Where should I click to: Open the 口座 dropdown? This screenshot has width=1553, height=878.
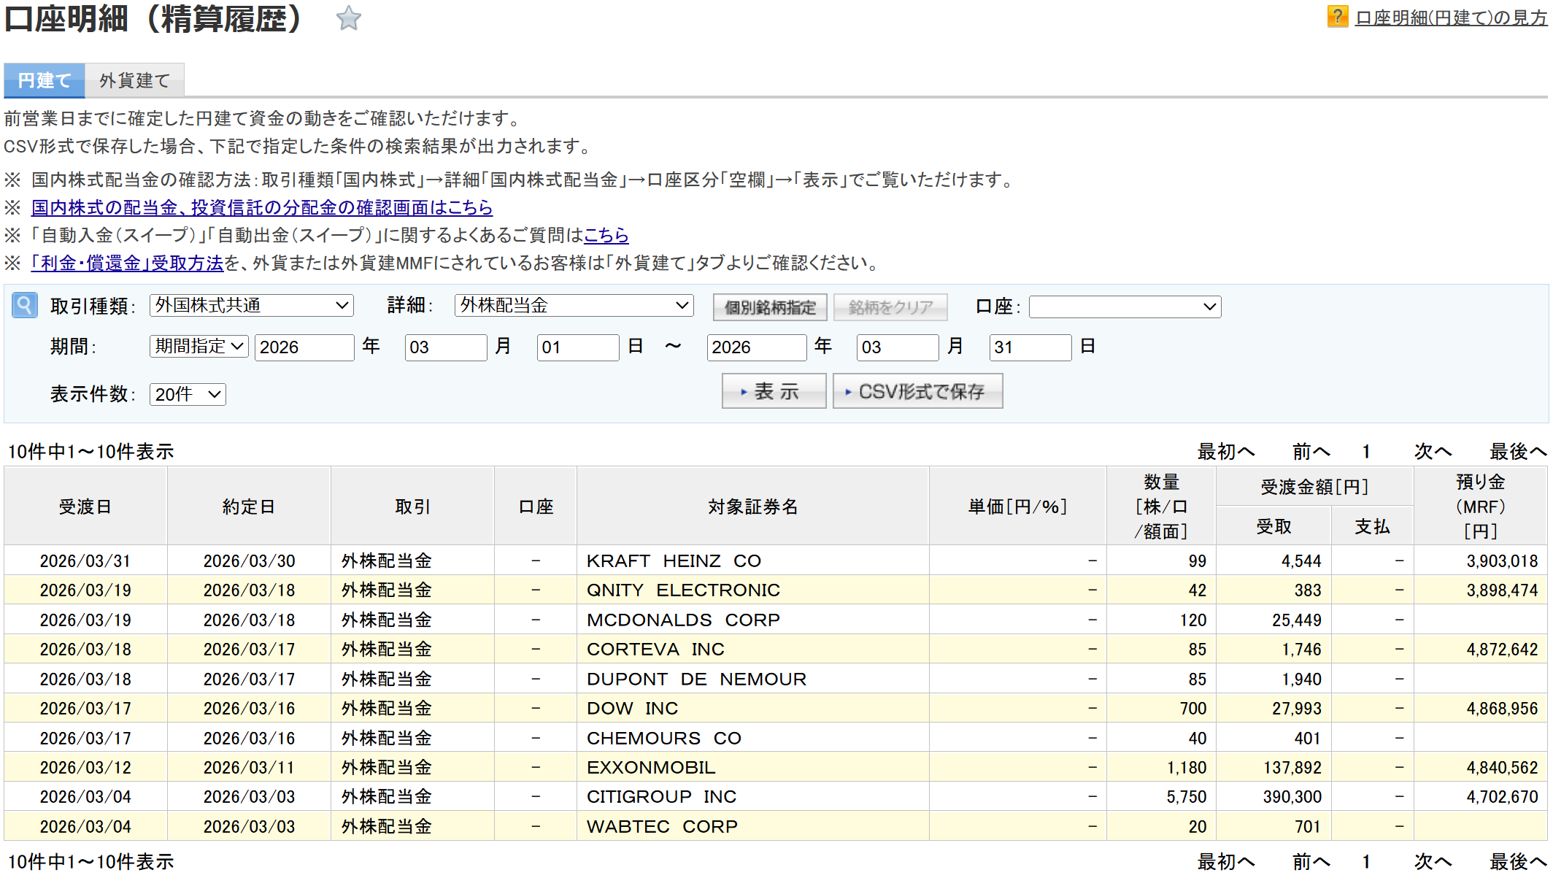1124,307
